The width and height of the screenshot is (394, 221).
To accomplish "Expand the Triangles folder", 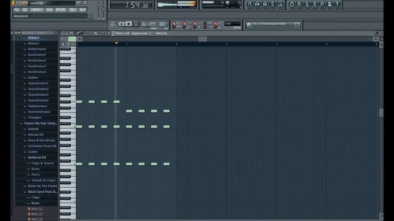I will pyautogui.click(x=34, y=117).
